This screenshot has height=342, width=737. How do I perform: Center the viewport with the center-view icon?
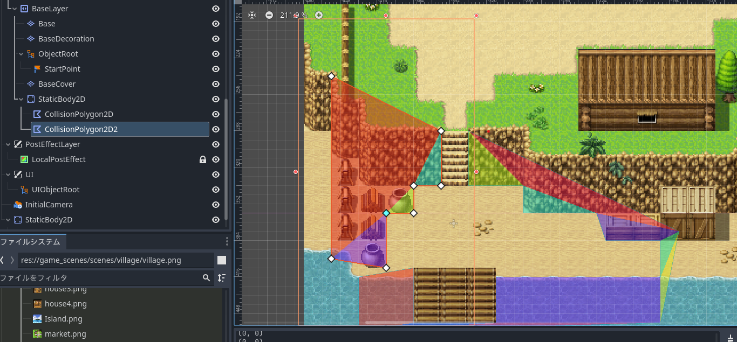pos(252,15)
